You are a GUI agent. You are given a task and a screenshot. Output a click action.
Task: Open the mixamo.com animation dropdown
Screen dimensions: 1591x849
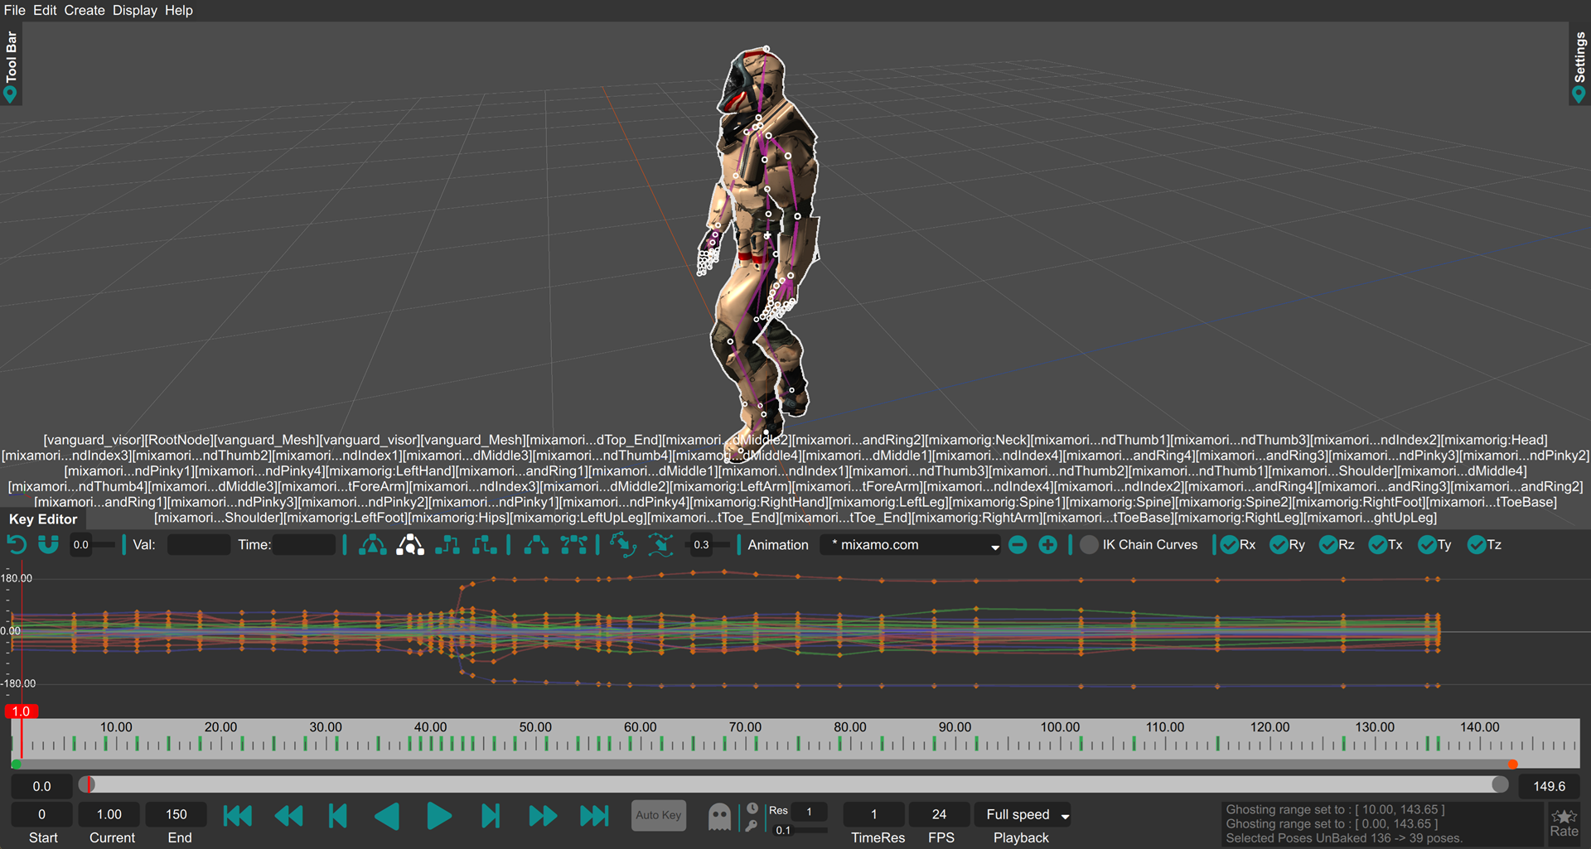pyautogui.click(x=912, y=545)
